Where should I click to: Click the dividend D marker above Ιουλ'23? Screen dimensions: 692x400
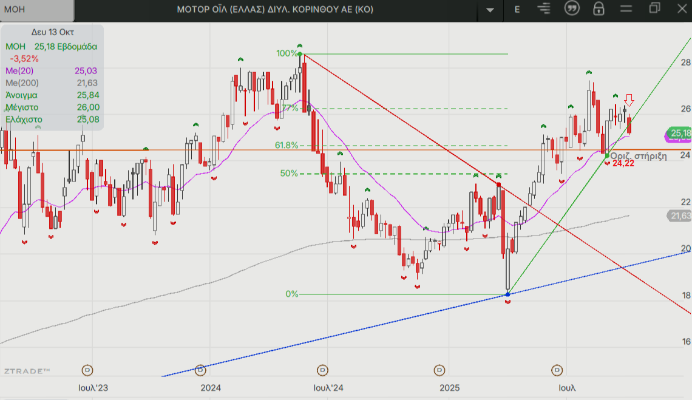[x=87, y=370]
